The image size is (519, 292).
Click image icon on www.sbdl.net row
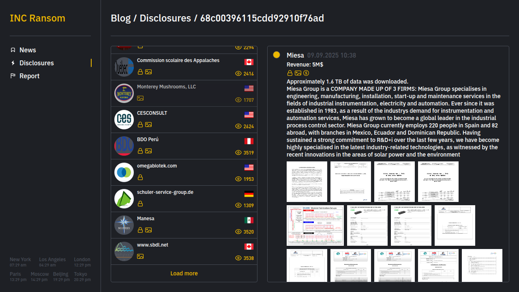click(140, 256)
